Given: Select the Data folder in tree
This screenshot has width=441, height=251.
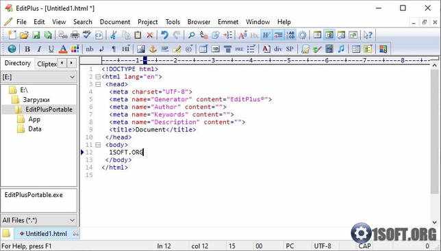Looking at the screenshot, I should (35, 129).
